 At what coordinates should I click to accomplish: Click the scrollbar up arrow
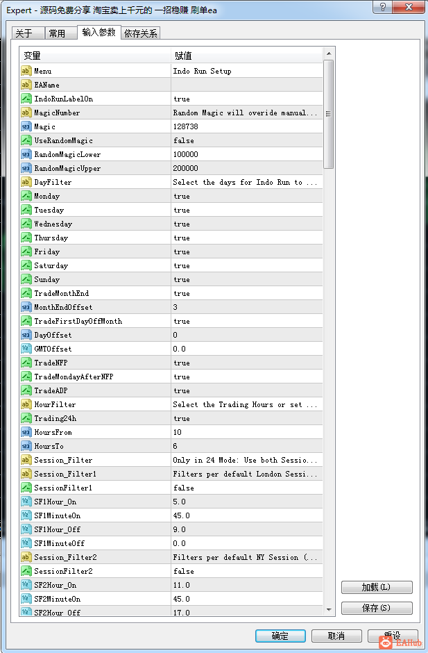[x=329, y=53]
